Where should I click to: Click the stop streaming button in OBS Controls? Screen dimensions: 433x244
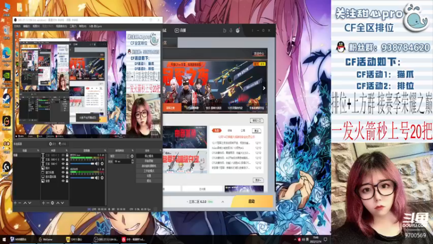click(149, 156)
